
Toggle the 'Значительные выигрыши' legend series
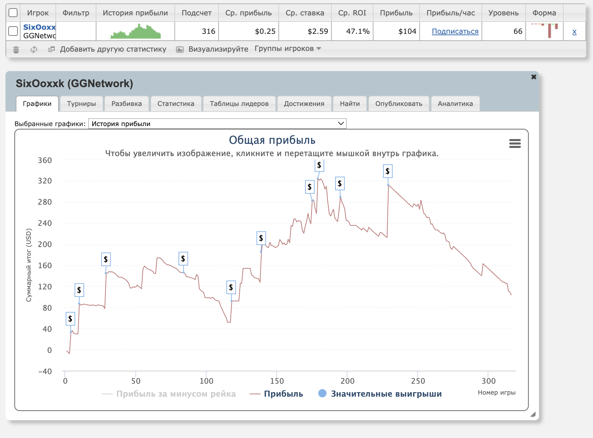click(386, 394)
